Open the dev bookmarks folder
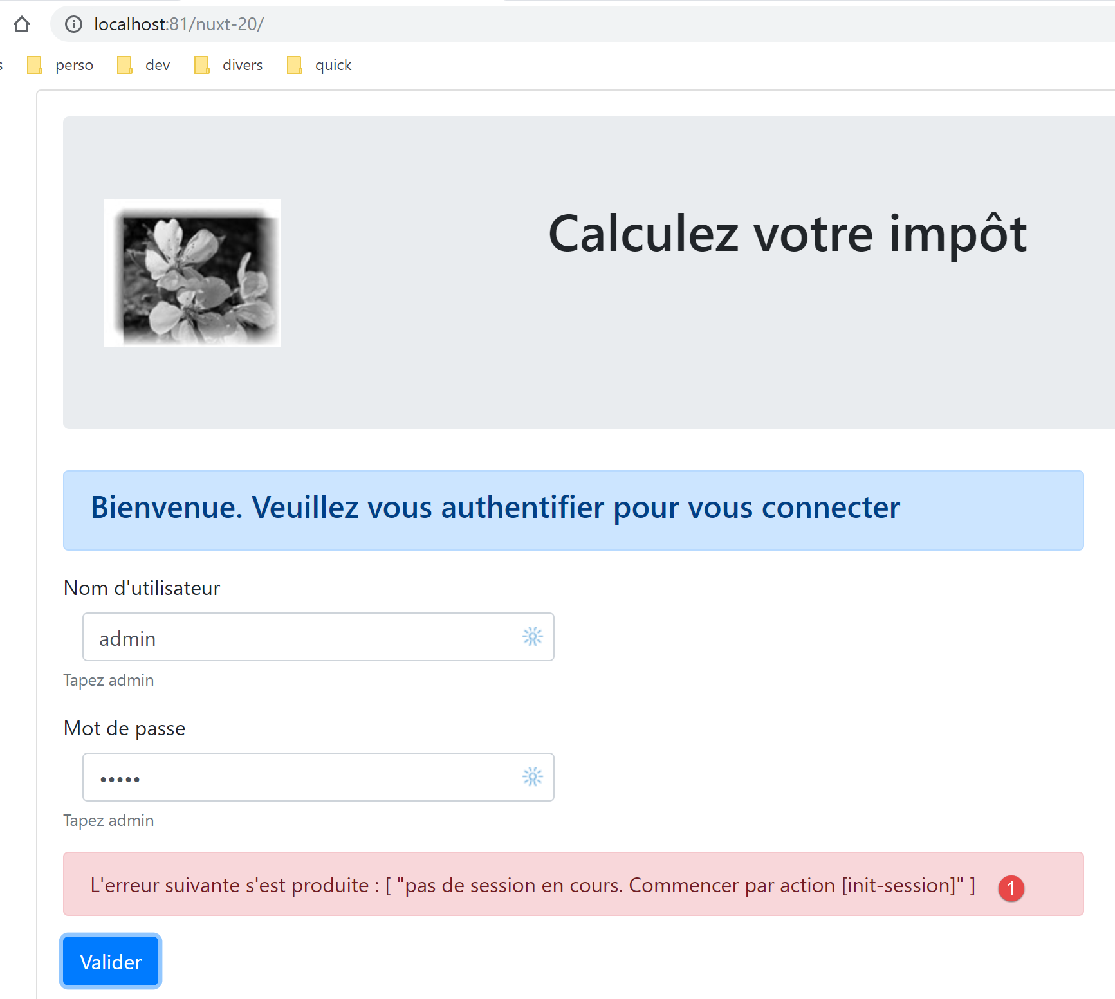 coord(144,65)
